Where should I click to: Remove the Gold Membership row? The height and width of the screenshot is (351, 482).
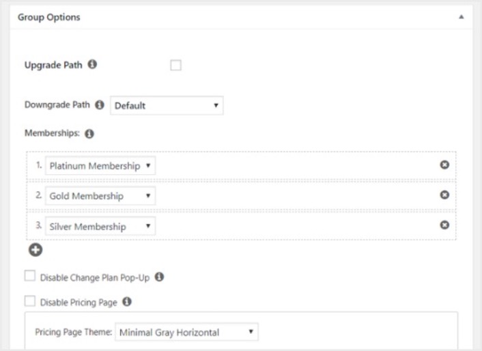tap(444, 195)
